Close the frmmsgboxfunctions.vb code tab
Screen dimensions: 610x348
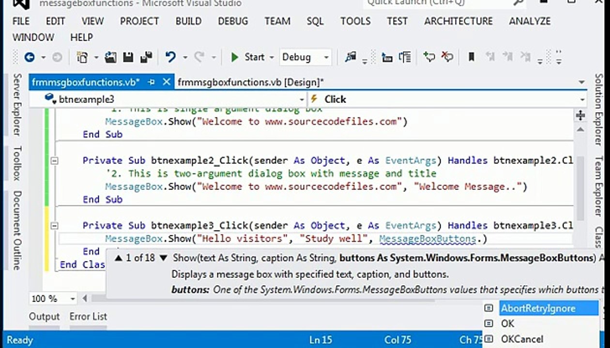point(167,82)
